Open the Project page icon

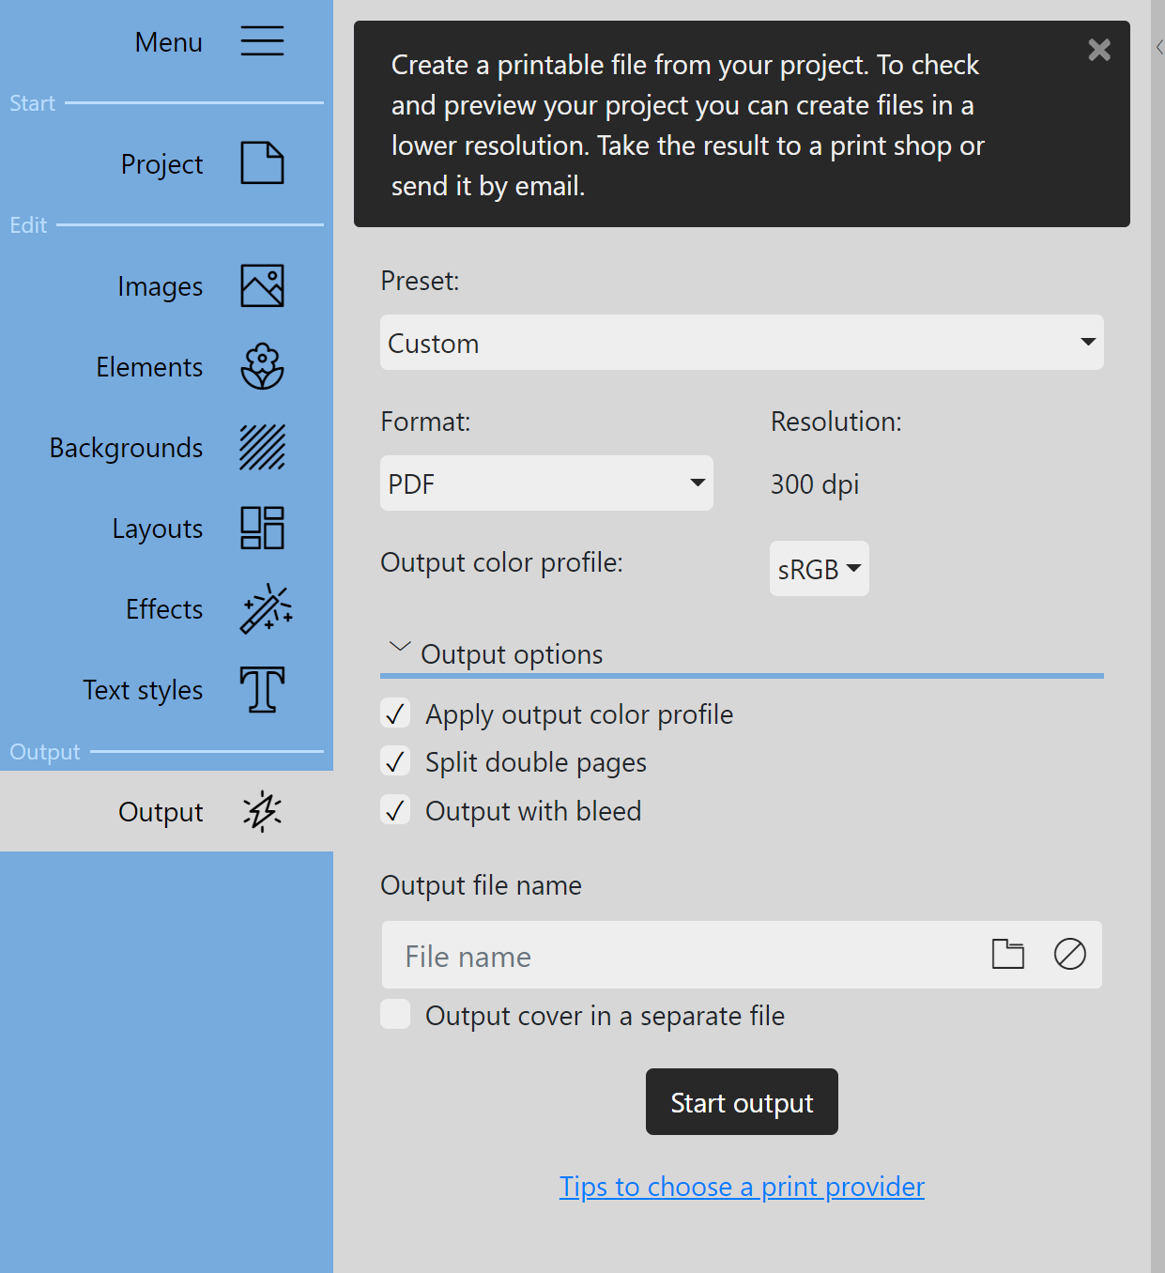click(262, 163)
